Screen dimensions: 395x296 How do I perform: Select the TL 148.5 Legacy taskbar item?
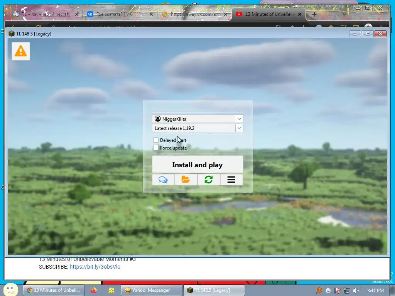(214, 290)
